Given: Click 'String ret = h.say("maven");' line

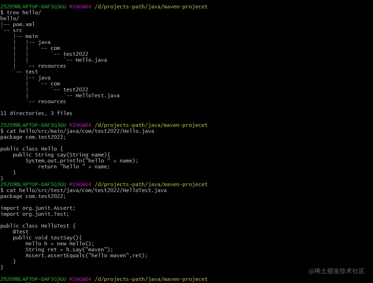Looking at the screenshot, I should [69, 250].
